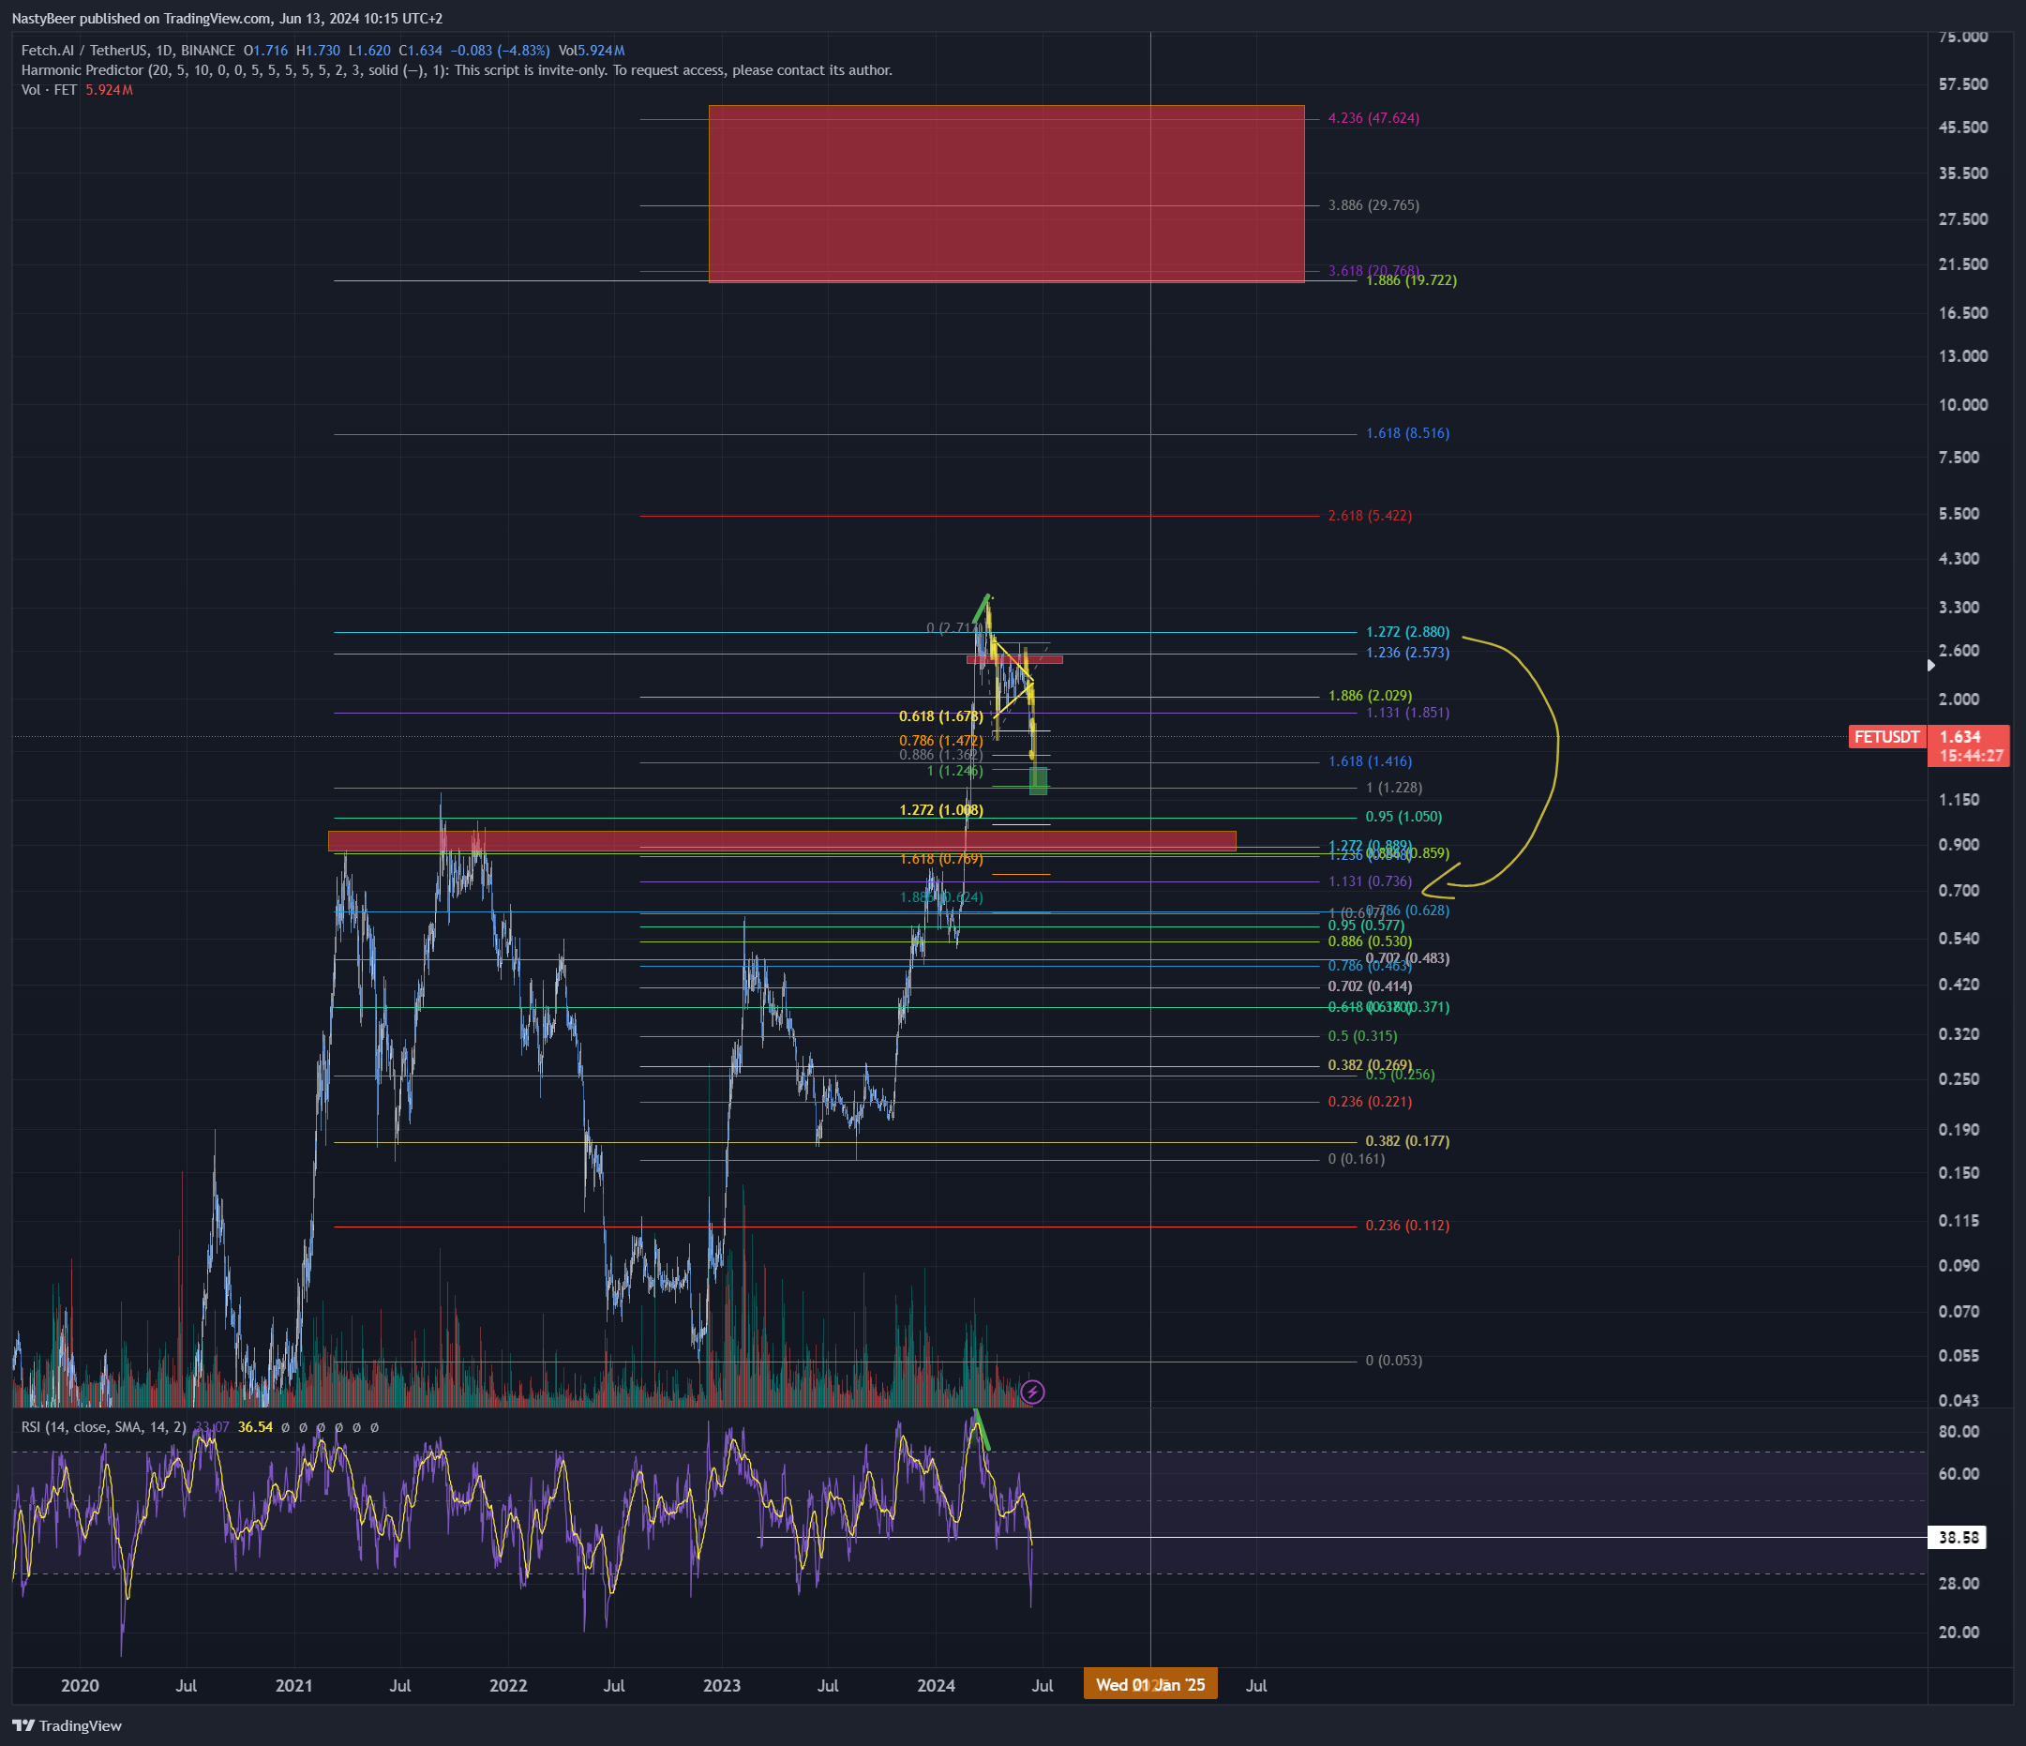Click the 1.236 (2.573) Fibonacci label
The width and height of the screenshot is (2026, 1746).
1407,653
